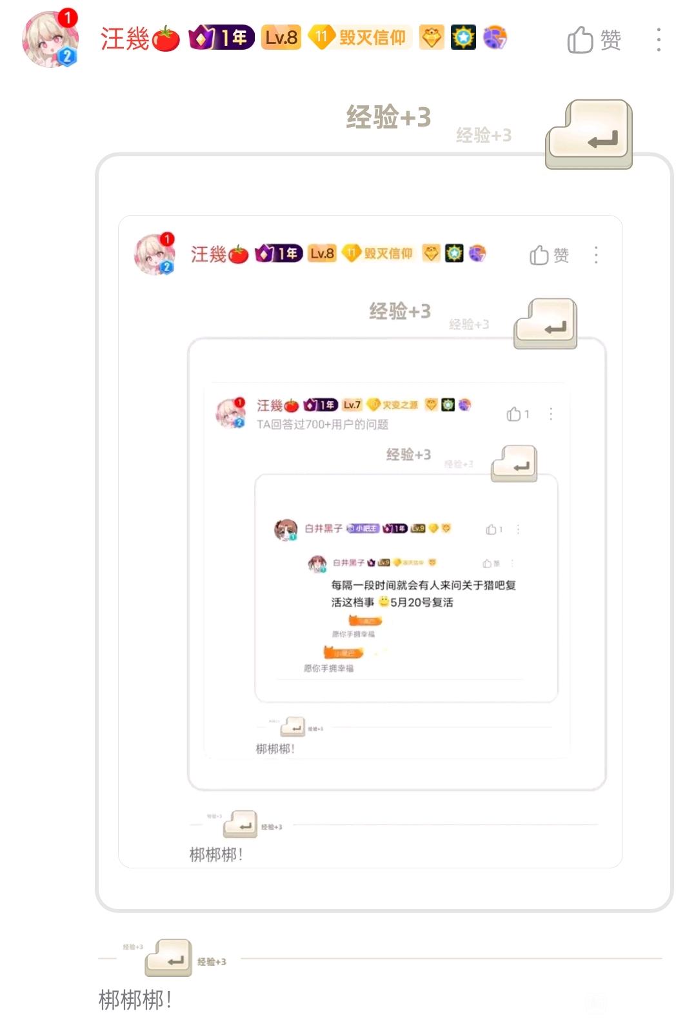Tap the orange Lv.8 level badge
696x1022 pixels.
pyautogui.click(x=281, y=38)
